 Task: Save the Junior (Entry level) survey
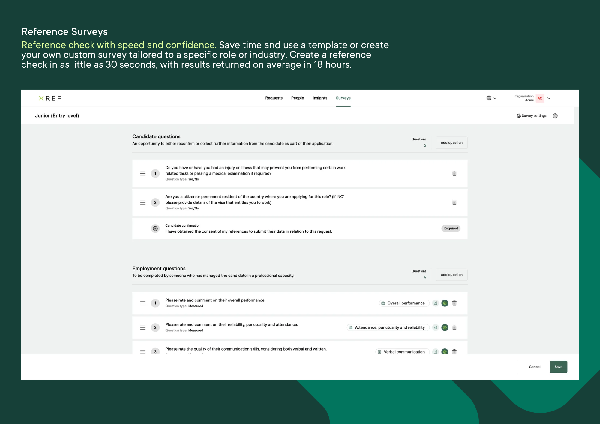coord(558,366)
